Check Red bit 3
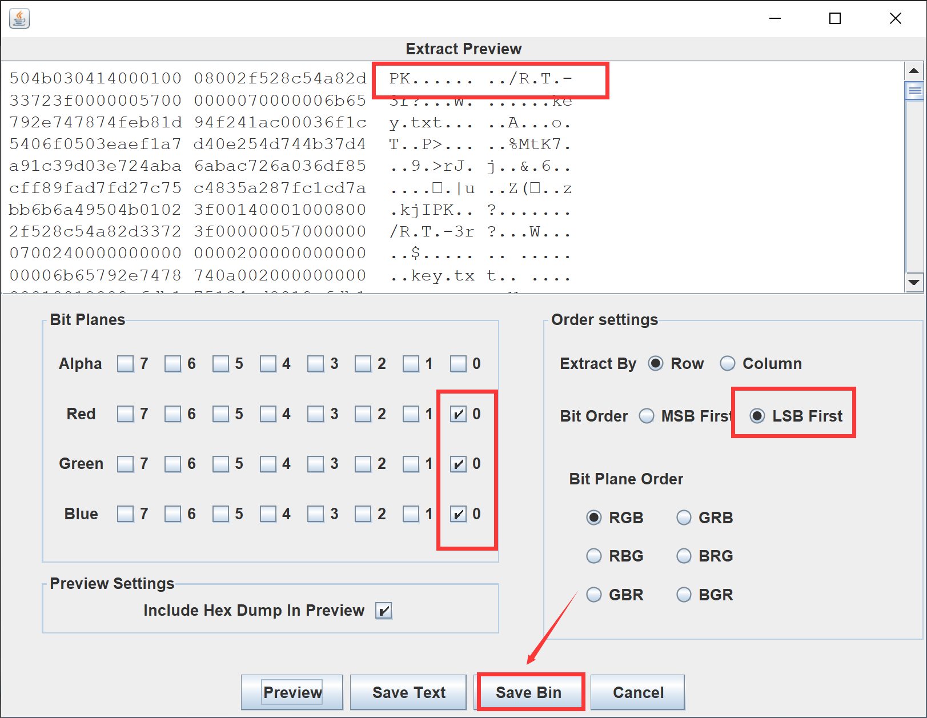This screenshot has width=927, height=718. click(x=315, y=414)
